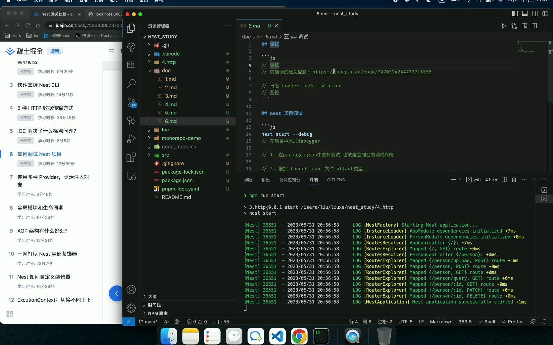This screenshot has height=345, width=553.
Task: Toggle Prettier in status bar
Action: pos(513,322)
